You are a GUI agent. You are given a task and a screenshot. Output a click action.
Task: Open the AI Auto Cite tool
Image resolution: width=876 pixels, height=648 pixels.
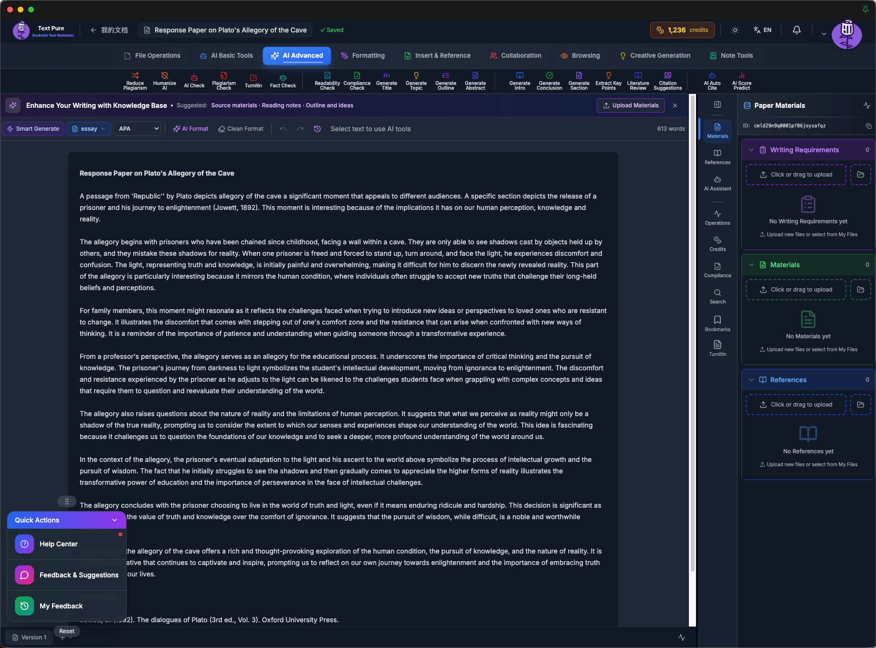pyautogui.click(x=712, y=81)
